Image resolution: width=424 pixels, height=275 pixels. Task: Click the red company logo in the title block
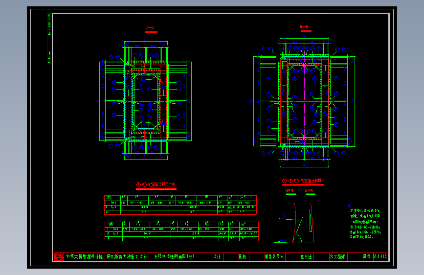click(59, 256)
